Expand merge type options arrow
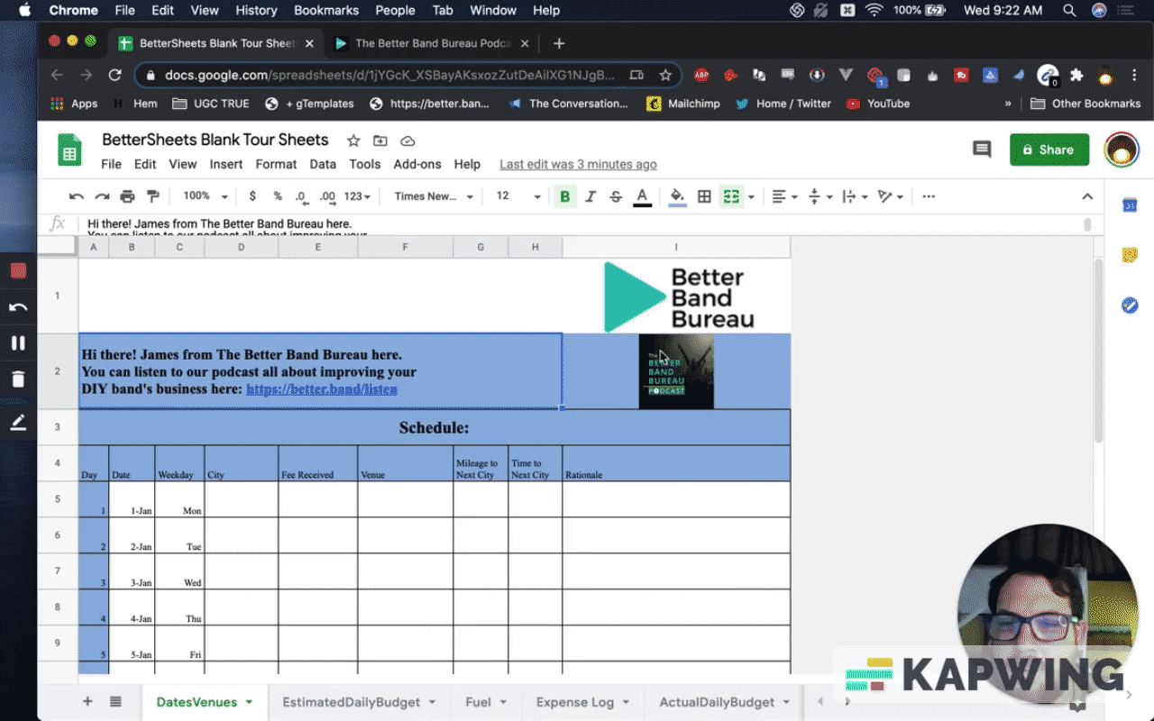 pos(751,196)
